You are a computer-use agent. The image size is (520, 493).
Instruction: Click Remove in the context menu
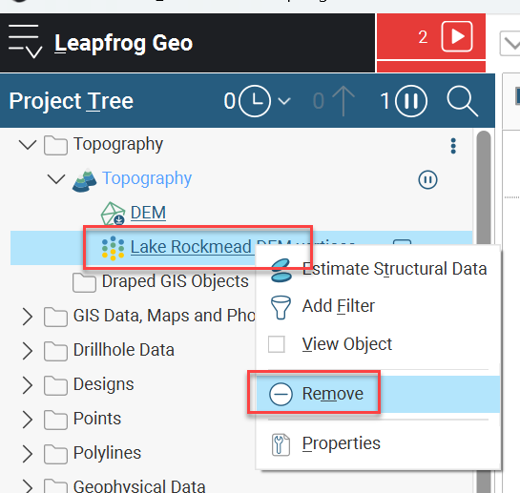pos(333,394)
